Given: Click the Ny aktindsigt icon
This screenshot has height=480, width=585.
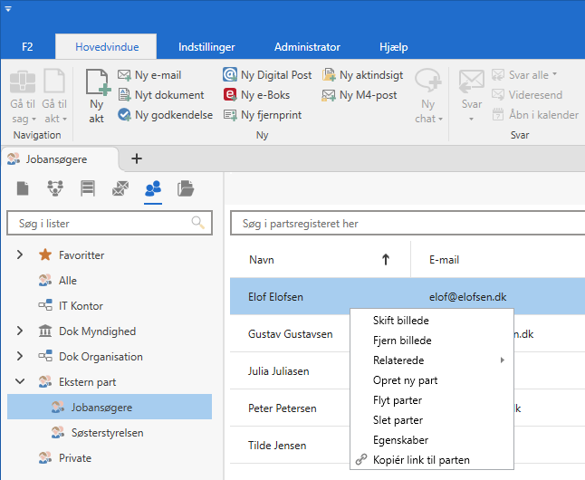Looking at the screenshot, I should (x=329, y=74).
